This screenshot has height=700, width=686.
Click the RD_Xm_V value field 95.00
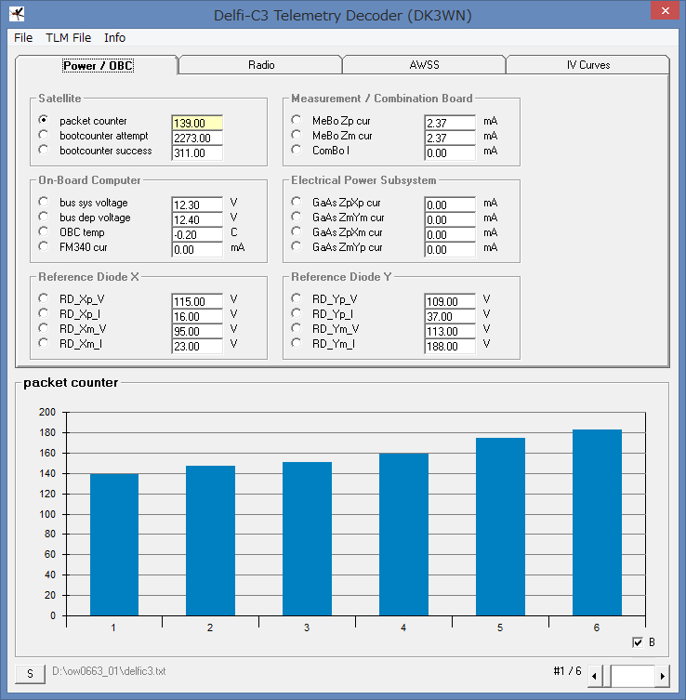tap(197, 331)
